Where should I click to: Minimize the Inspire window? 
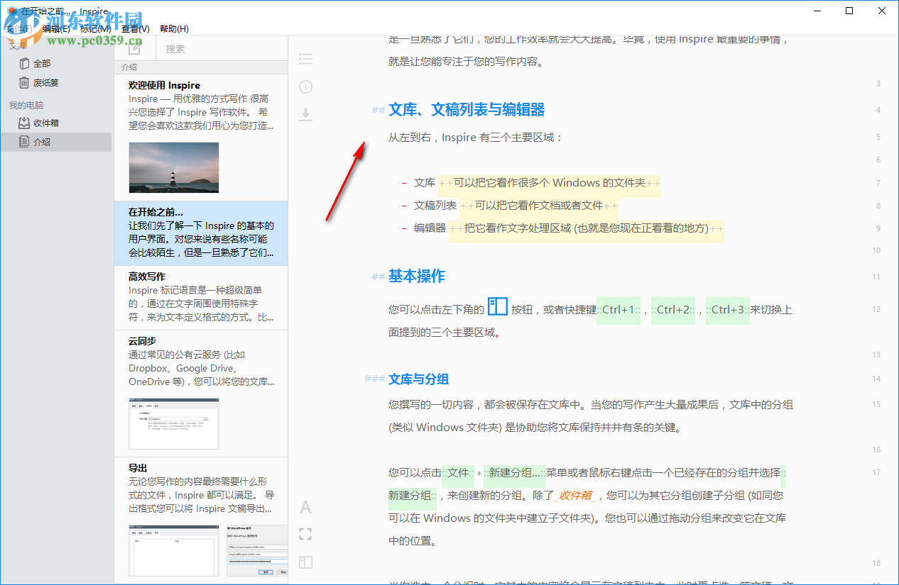tap(817, 11)
